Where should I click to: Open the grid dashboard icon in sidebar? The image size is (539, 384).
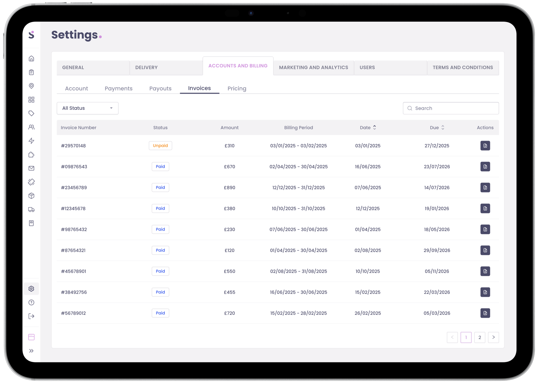(31, 100)
